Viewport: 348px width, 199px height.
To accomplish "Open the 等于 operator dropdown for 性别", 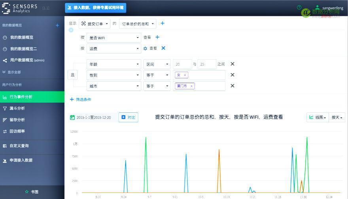I will 157,75.
